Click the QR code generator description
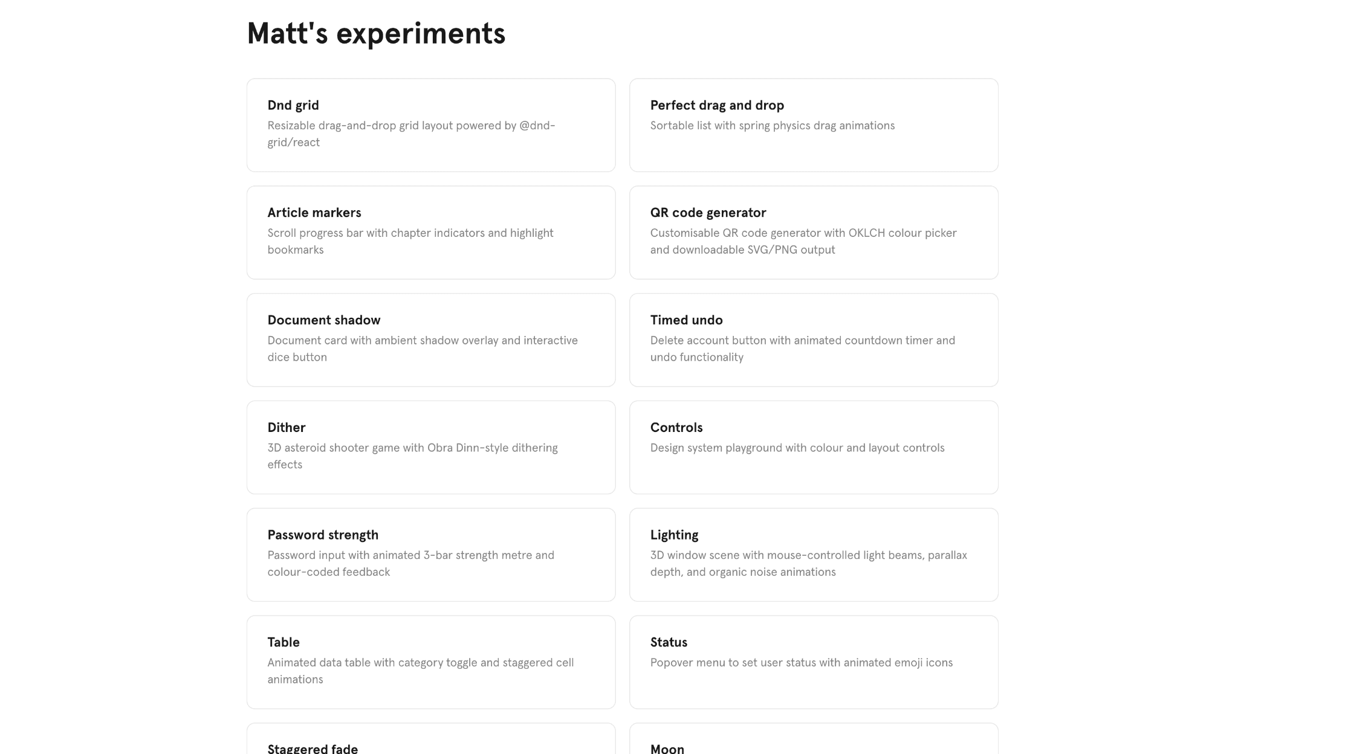The height and width of the screenshot is (754, 1348). [803, 241]
